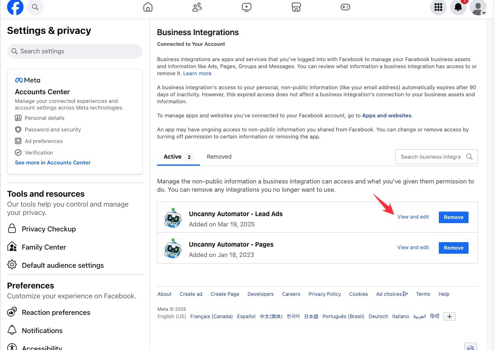Expand the profile account menu avatar
This screenshot has height=350, width=495.
(x=478, y=7)
